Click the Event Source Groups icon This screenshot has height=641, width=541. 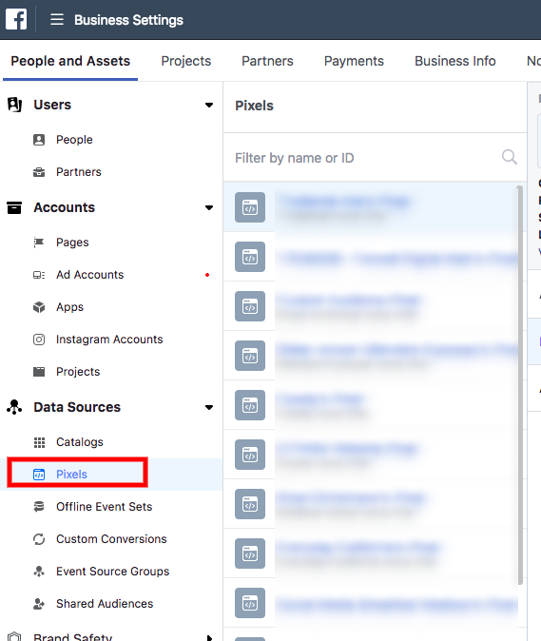(x=39, y=571)
